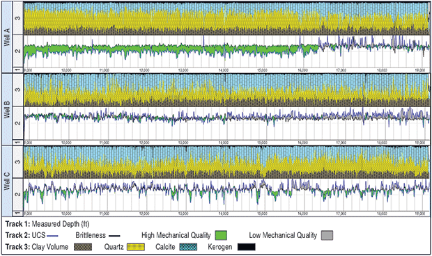This screenshot has width=432, height=256.
Task: Click the 'Low Mechanical Quality' legend text
Action: [x=283, y=235]
